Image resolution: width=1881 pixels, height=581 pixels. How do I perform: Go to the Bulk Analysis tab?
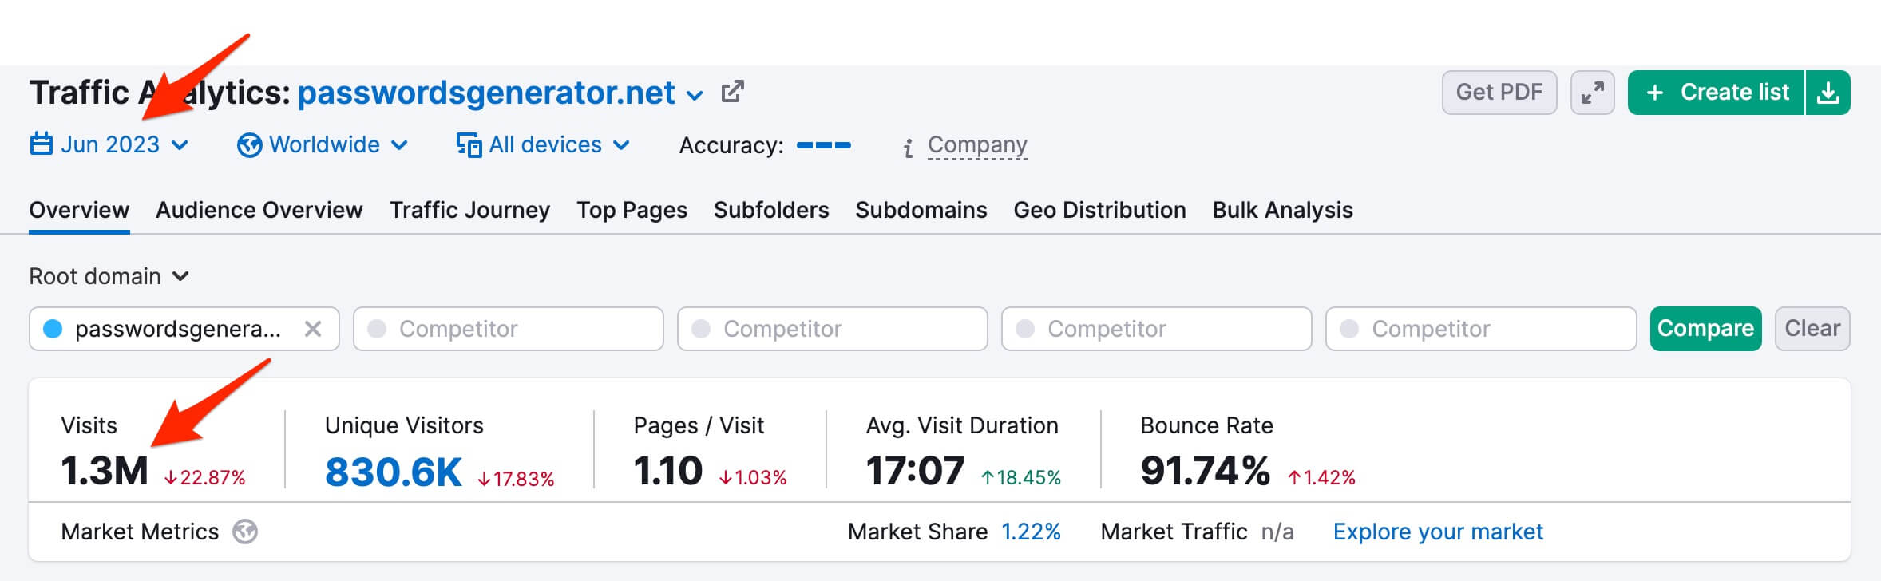(x=1282, y=210)
